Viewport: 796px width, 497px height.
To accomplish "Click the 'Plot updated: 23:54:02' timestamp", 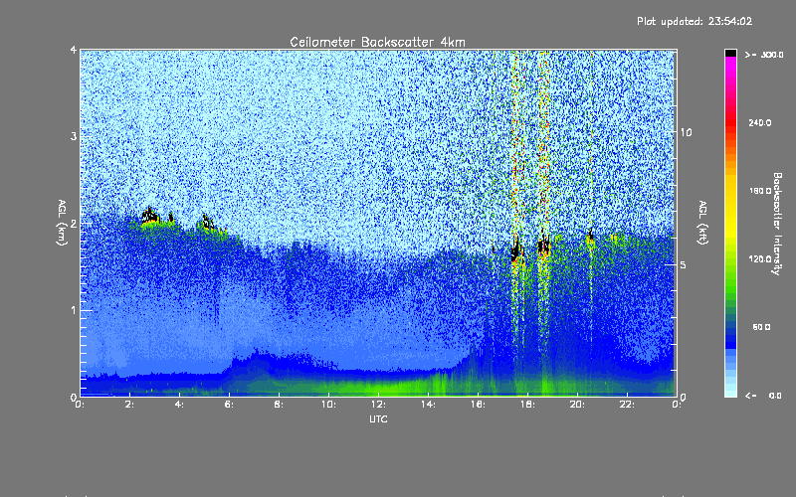I will (695, 21).
